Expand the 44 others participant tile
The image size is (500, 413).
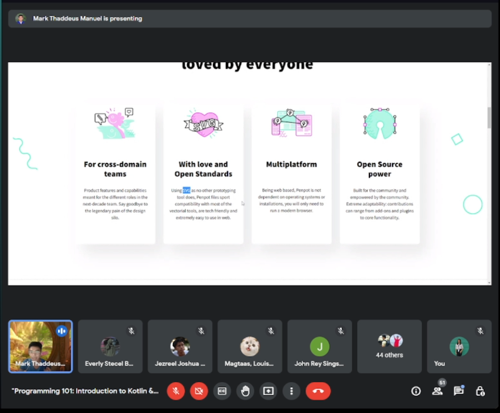(389, 346)
